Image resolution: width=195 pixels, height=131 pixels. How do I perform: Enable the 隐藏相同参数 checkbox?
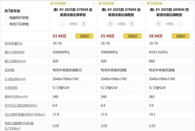click(x=6, y=18)
